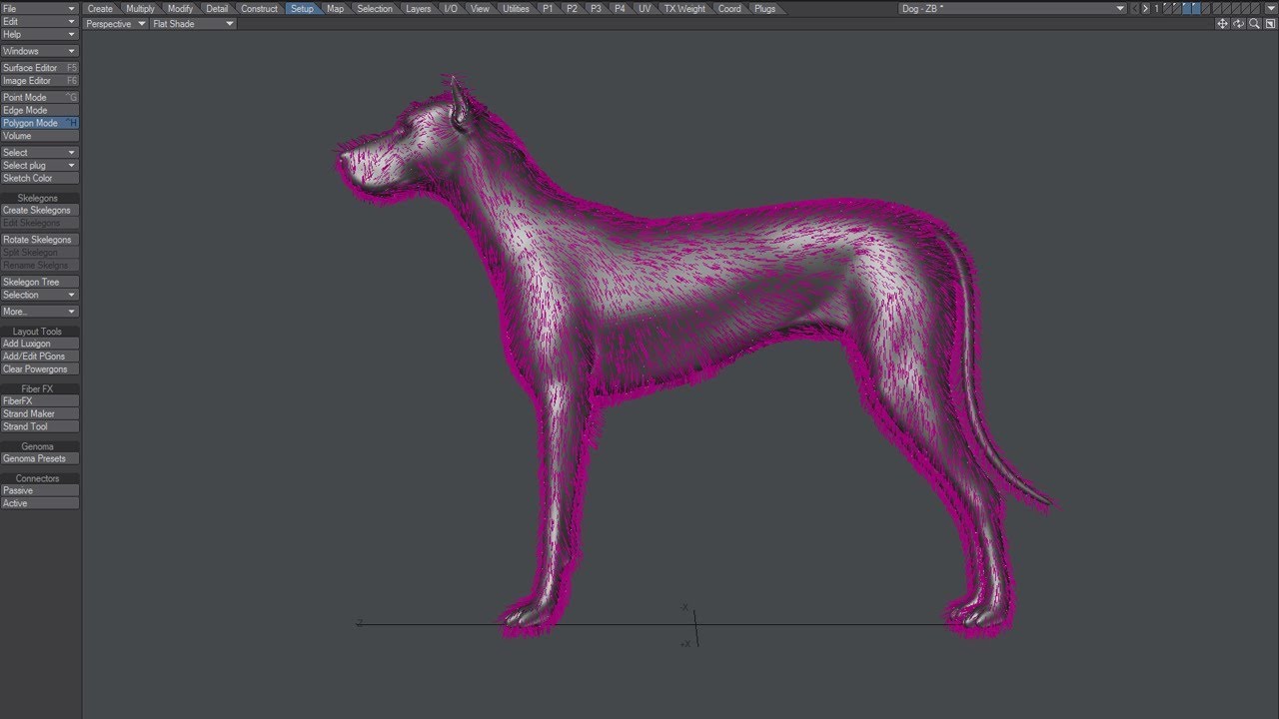Select the Setup tab
1279x719 pixels.
(302, 8)
